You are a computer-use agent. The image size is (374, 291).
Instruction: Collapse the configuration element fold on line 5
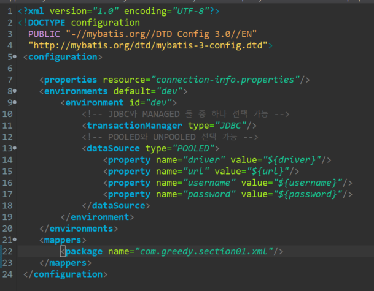coord(15,56)
